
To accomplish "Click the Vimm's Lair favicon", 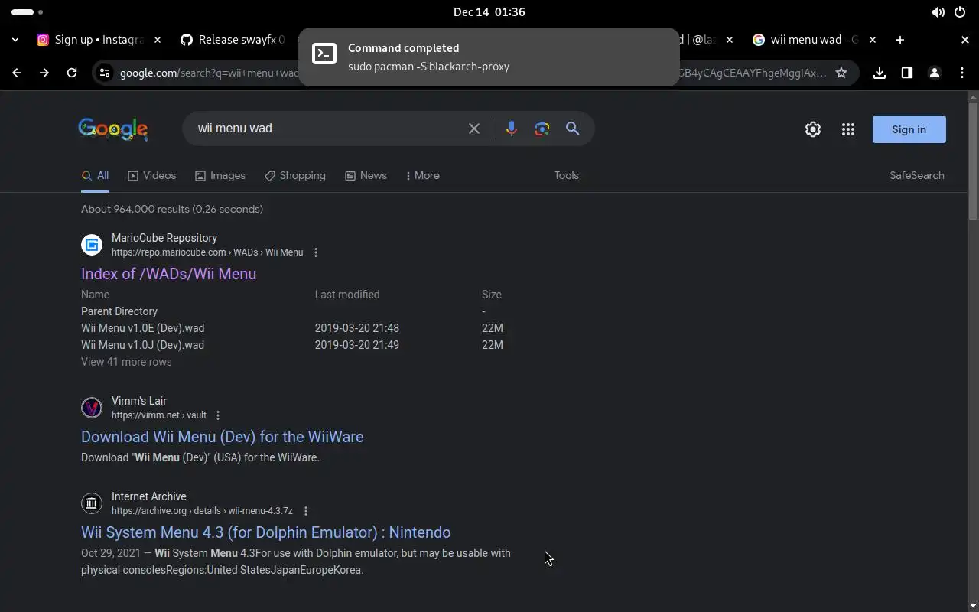I will (x=92, y=408).
